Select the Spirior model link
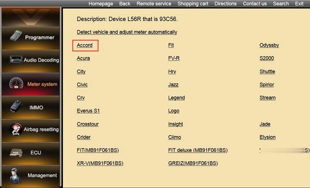 coord(267,85)
